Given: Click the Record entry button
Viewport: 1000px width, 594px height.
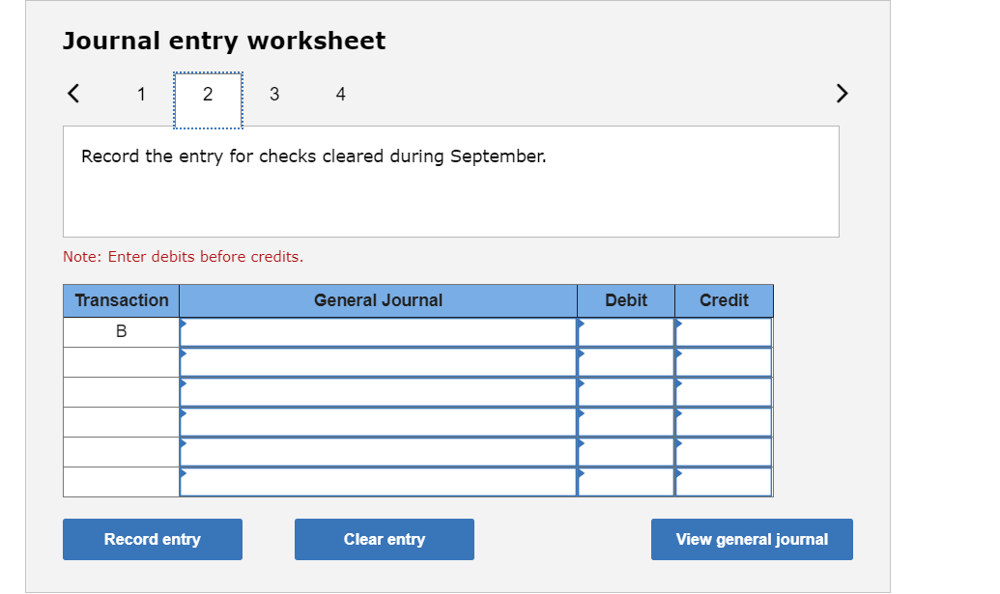Looking at the screenshot, I should tap(153, 539).
